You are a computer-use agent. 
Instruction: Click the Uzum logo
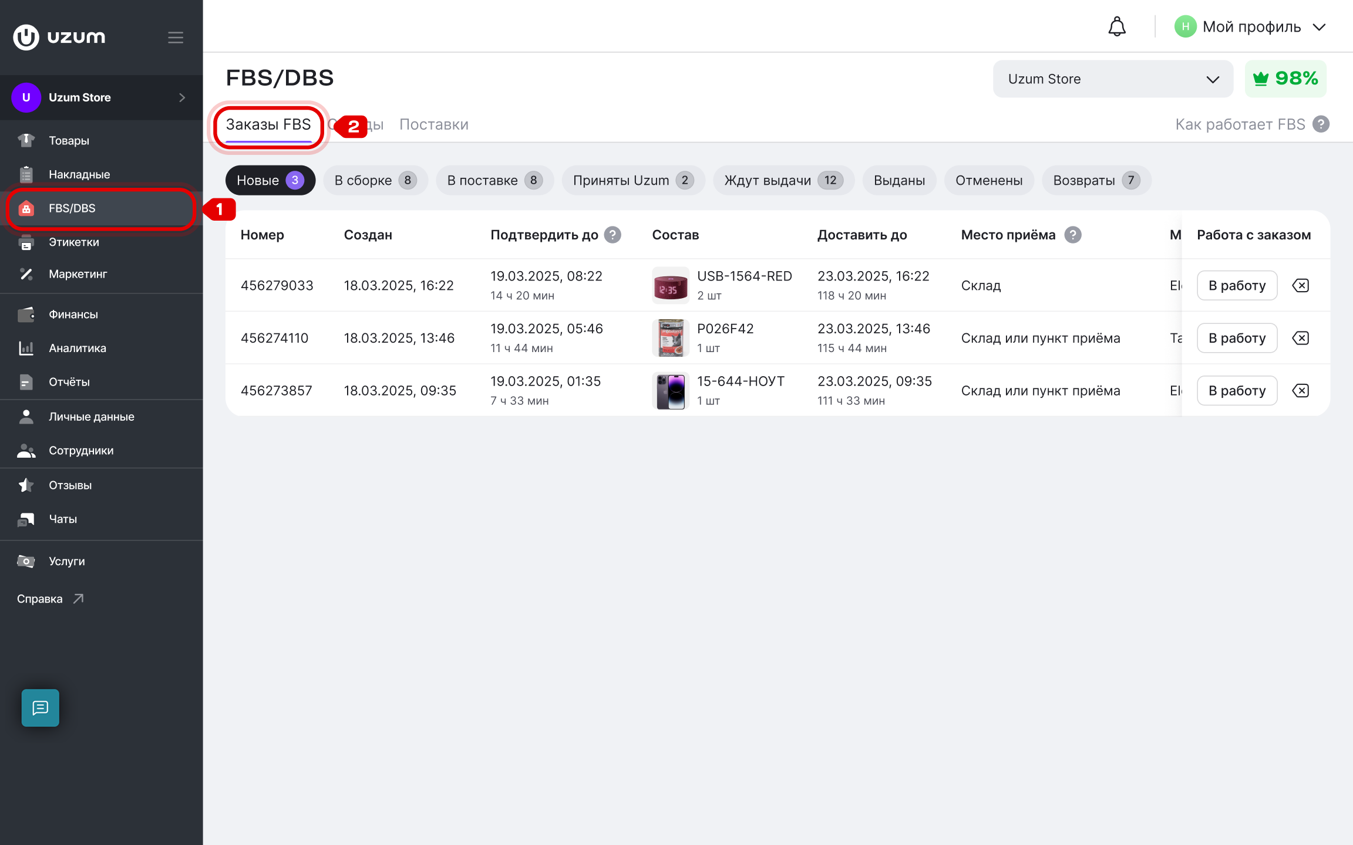[x=59, y=37]
